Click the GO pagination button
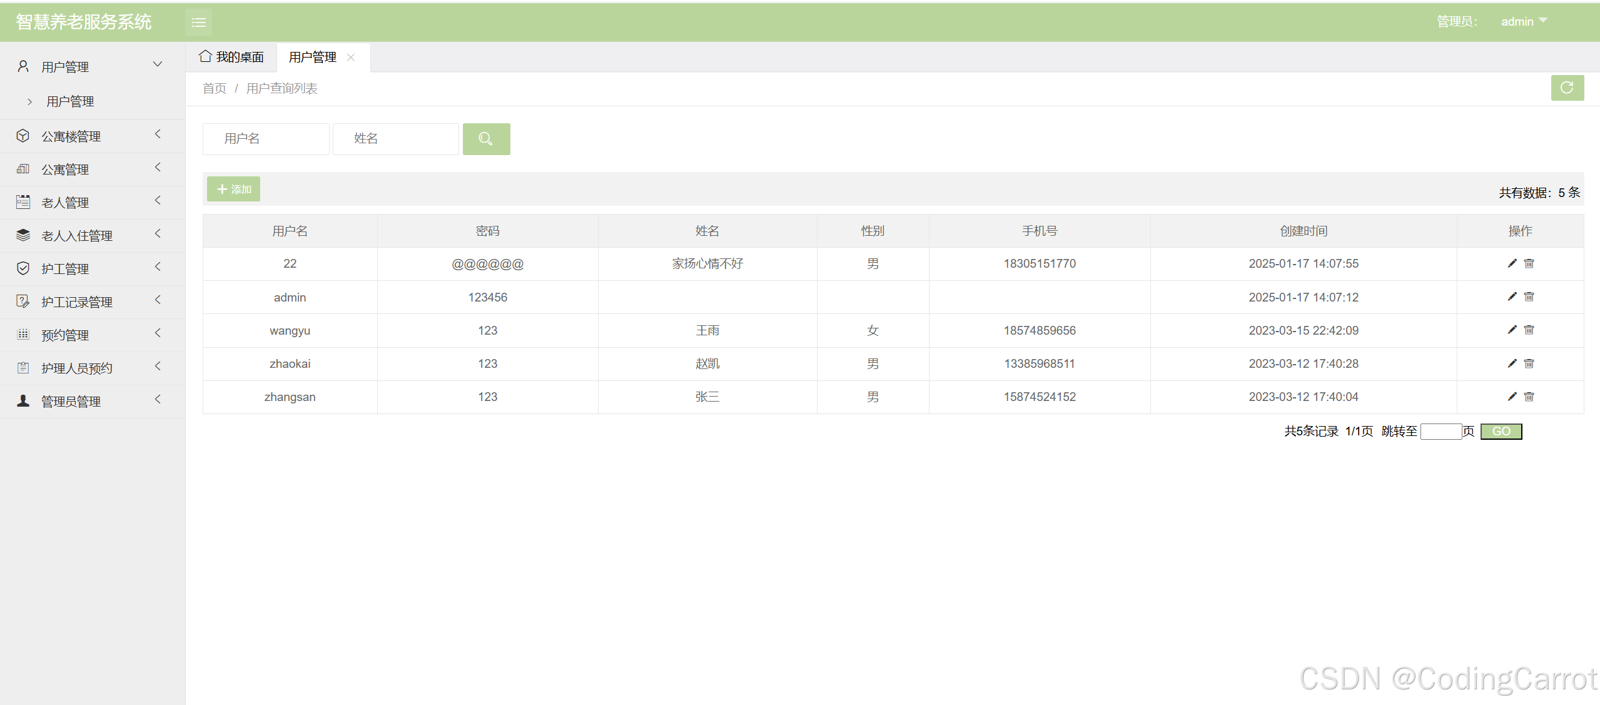The height and width of the screenshot is (705, 1600). (x=1501, y=431)
